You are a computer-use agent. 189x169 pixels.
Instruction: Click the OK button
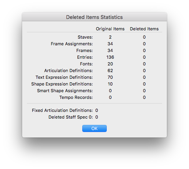[94, 128]
